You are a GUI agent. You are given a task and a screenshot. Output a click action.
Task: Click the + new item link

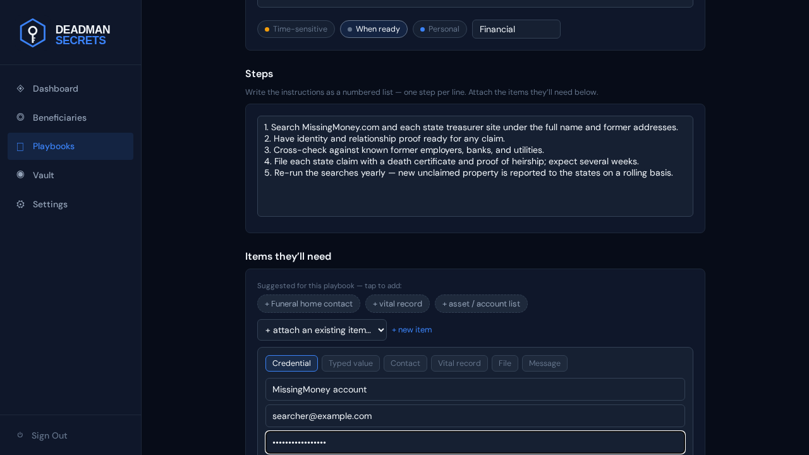pyautogui.click(x=412, y=330)
